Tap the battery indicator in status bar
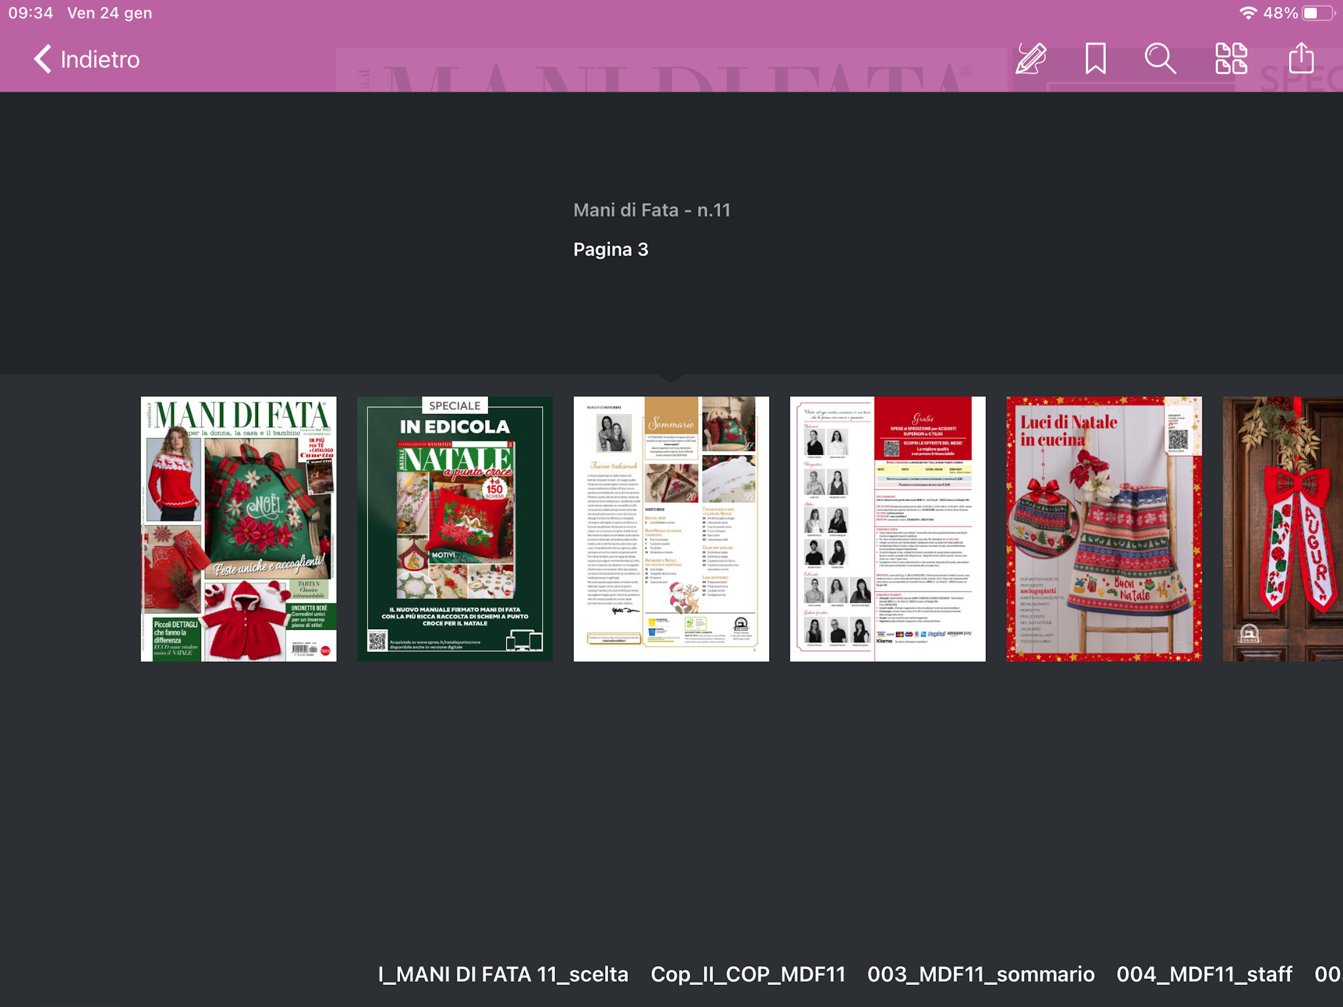This screenshot has width=1343, height=1007. (1318, 13)
